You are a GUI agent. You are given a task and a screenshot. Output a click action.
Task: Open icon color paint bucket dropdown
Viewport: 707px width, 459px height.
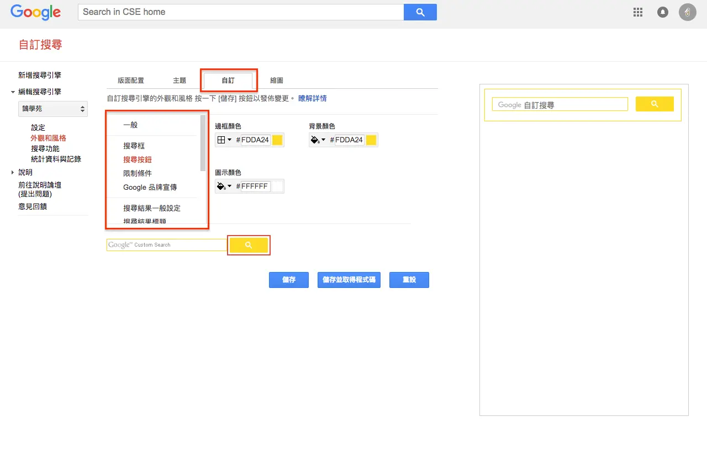(224, 186)
